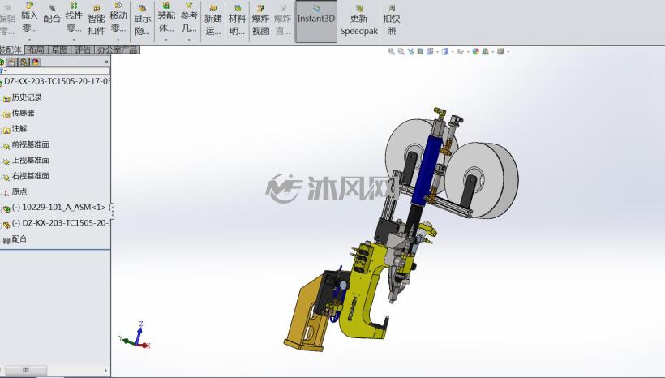Switch to the 装配体 (Assembly) tab
Viewport: 665px width, 378px height.
tap(11, 49)
